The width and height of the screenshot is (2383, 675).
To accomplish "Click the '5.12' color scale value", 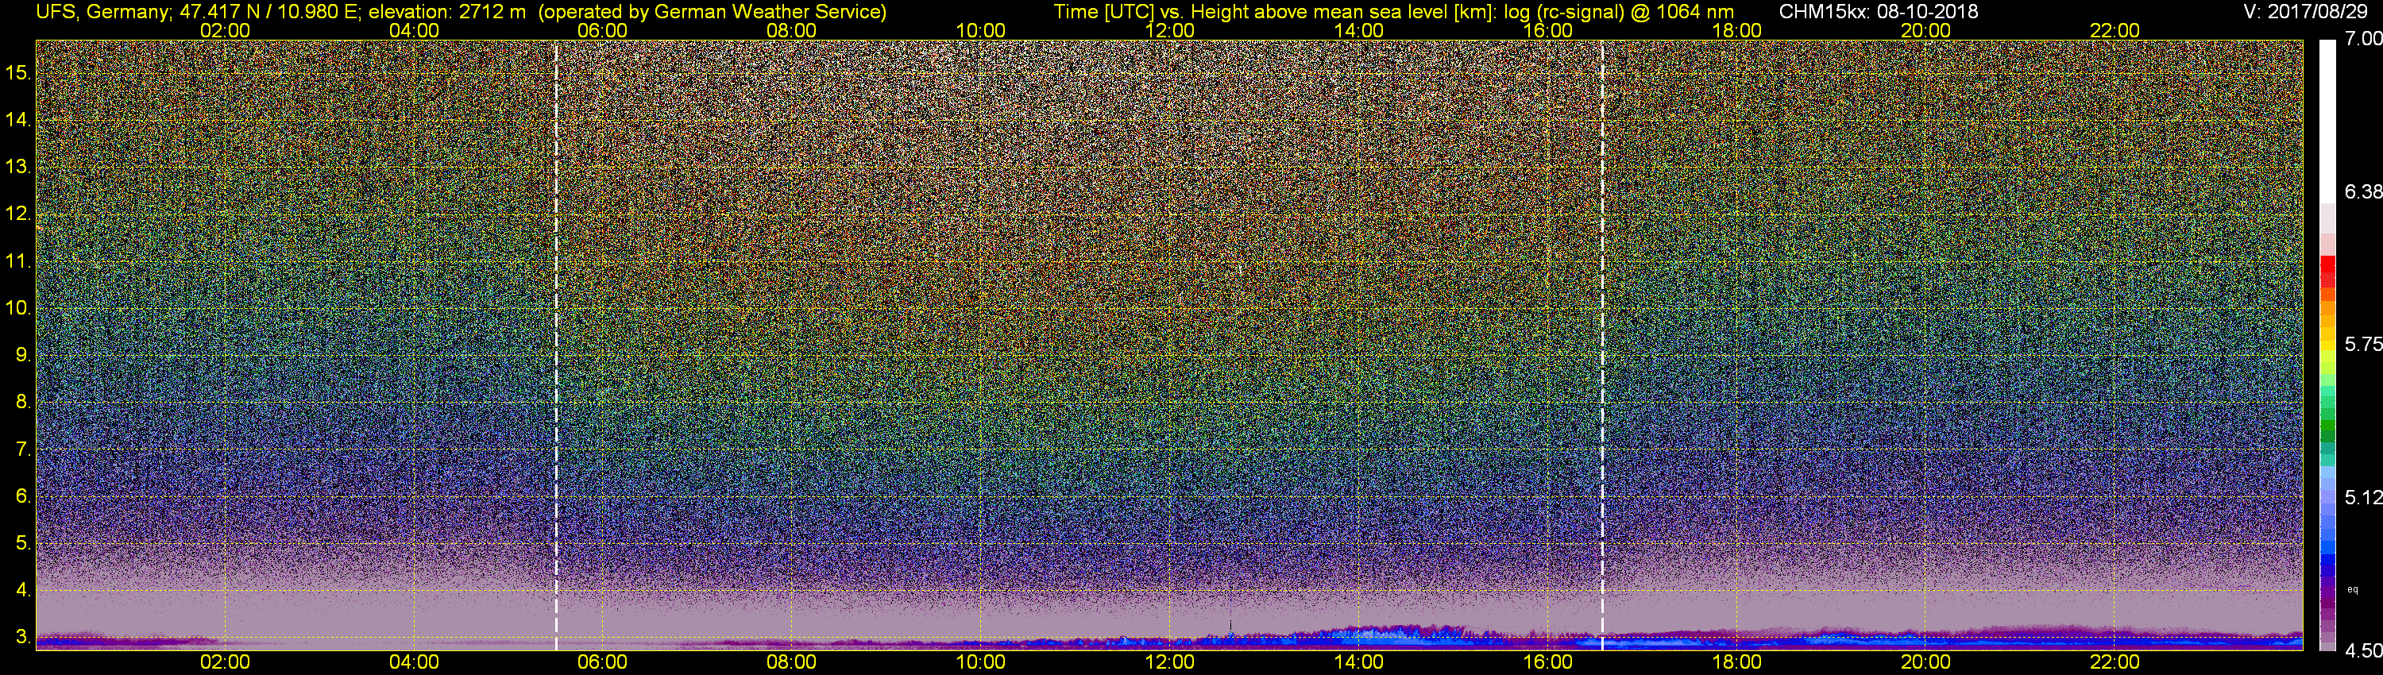I will coord(2362,497).
